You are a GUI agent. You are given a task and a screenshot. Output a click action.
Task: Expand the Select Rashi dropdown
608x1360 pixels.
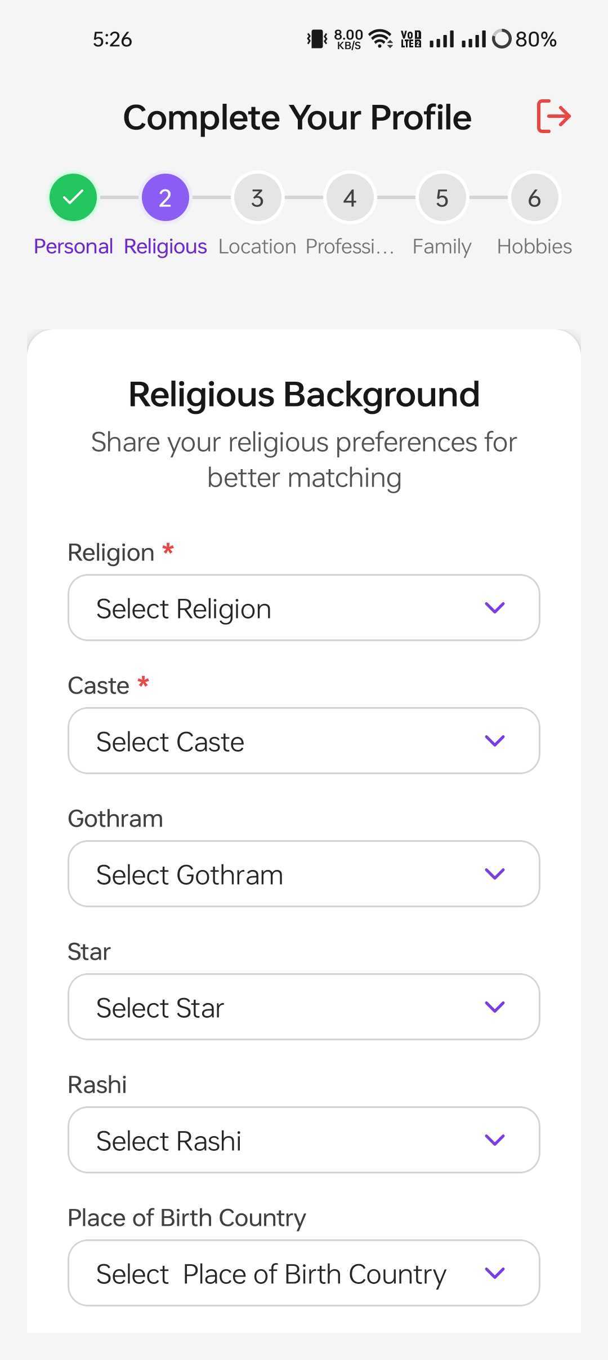304,1140
